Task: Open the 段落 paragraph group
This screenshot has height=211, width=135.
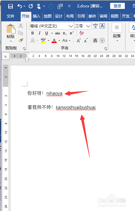Action: 117,33
